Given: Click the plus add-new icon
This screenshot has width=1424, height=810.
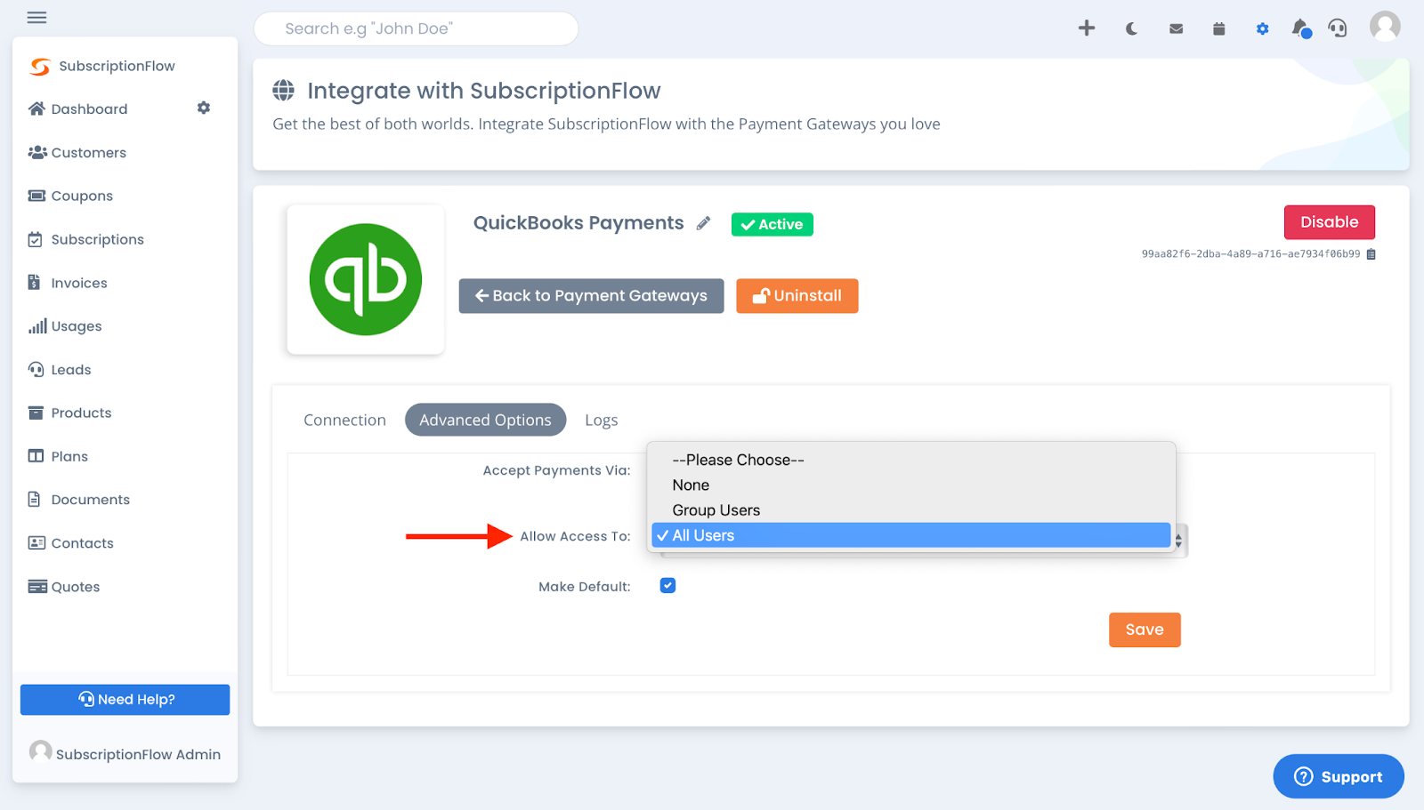Looking at the screenshot, I should pyautogui.click(x=1087, y=28).
